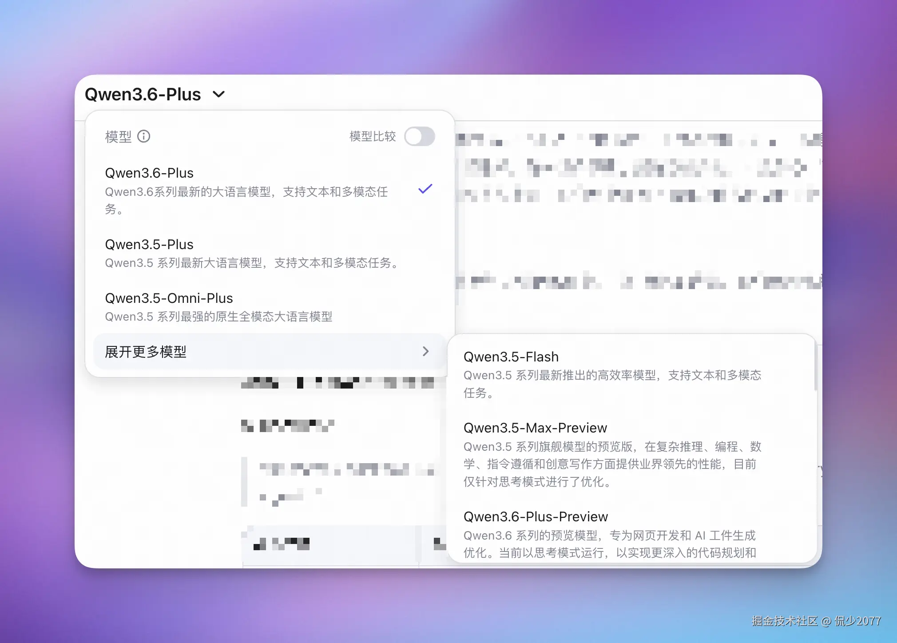This screenshot has width=897, height=643.
Task: Select Qwen3.5-Plus from the model list
Action: point(149,244)
